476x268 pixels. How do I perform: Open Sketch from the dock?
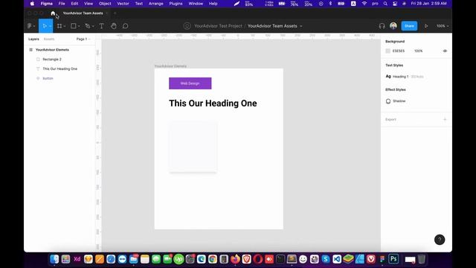tap(89, 259)
